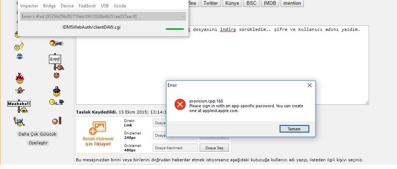Click the orange add-image icon

coord(98,129)
